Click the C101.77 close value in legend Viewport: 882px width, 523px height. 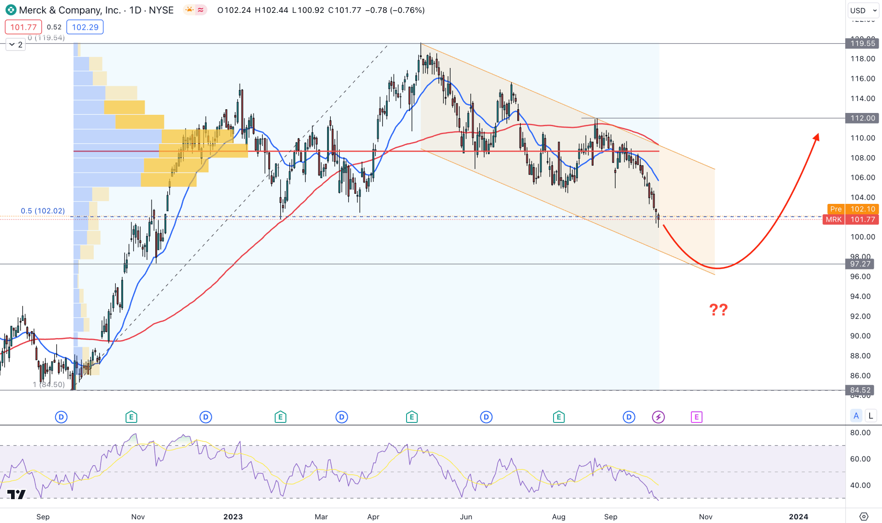point(345,10)
